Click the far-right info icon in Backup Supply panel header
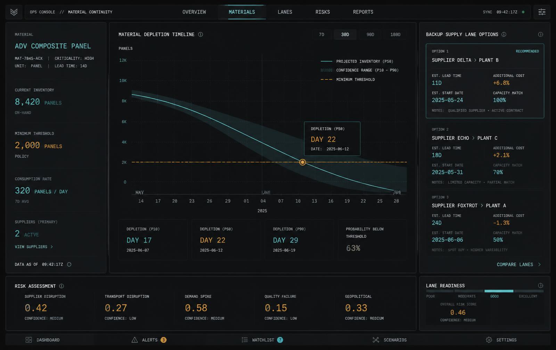Image resolution: width=556 pixels, height=350 pixels. click(x=540, y=34)
